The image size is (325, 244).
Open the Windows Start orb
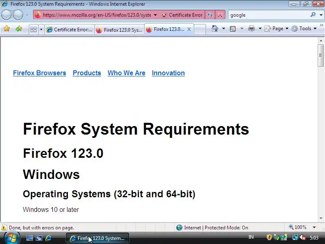12,238
